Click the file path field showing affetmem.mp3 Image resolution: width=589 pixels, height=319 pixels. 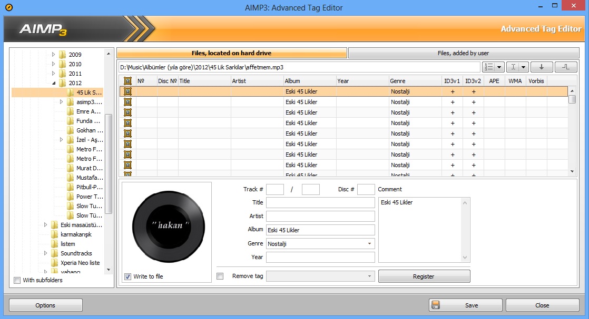coord(299,67)
